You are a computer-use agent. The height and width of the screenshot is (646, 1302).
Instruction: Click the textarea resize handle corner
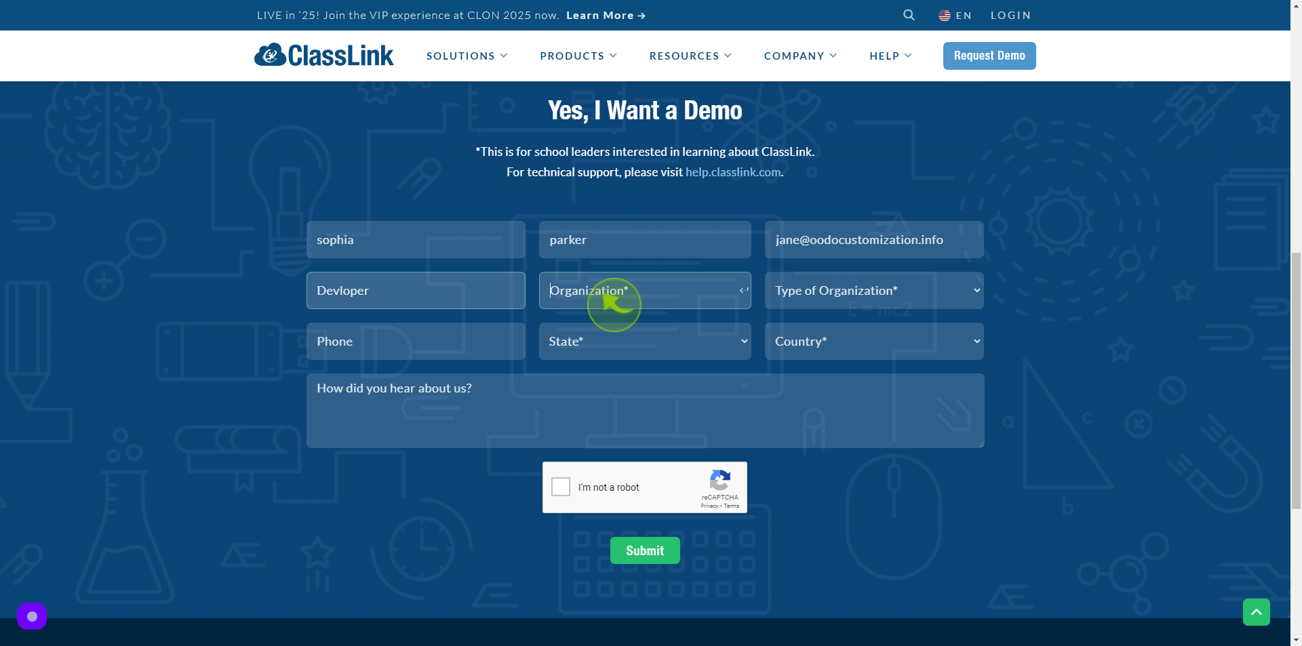(x=980, y=443)
